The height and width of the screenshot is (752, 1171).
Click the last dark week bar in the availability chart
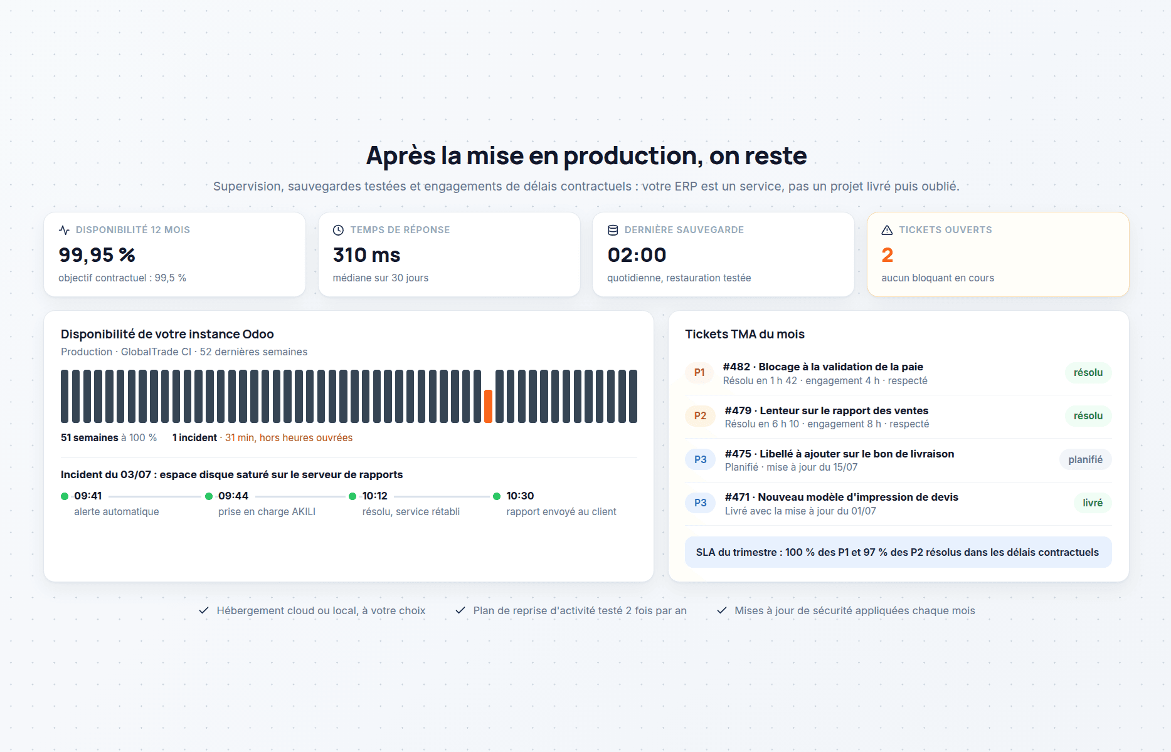click(633, 396)
